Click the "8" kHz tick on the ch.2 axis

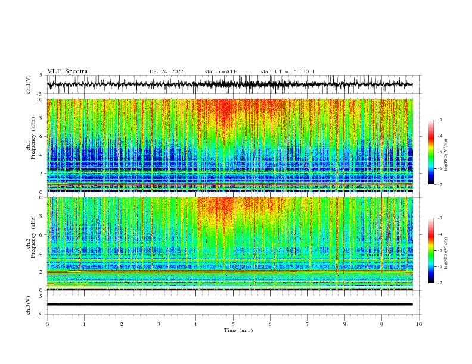[x=42, y=216]
